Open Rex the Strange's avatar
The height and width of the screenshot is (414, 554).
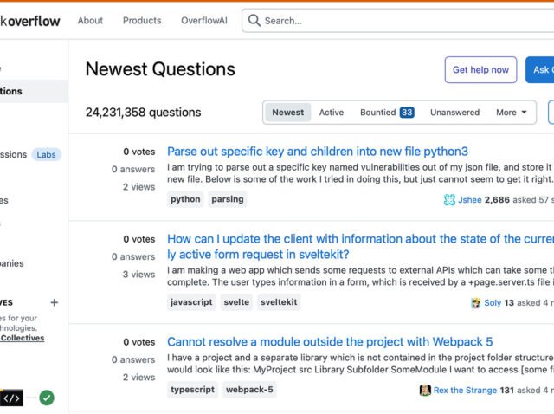pyautogui.click(x=425, y=391)
